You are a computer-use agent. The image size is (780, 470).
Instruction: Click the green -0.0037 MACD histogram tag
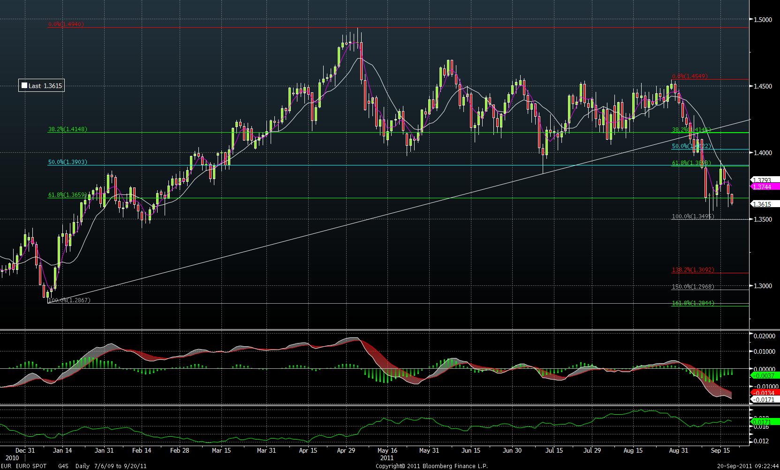point(764,376)
